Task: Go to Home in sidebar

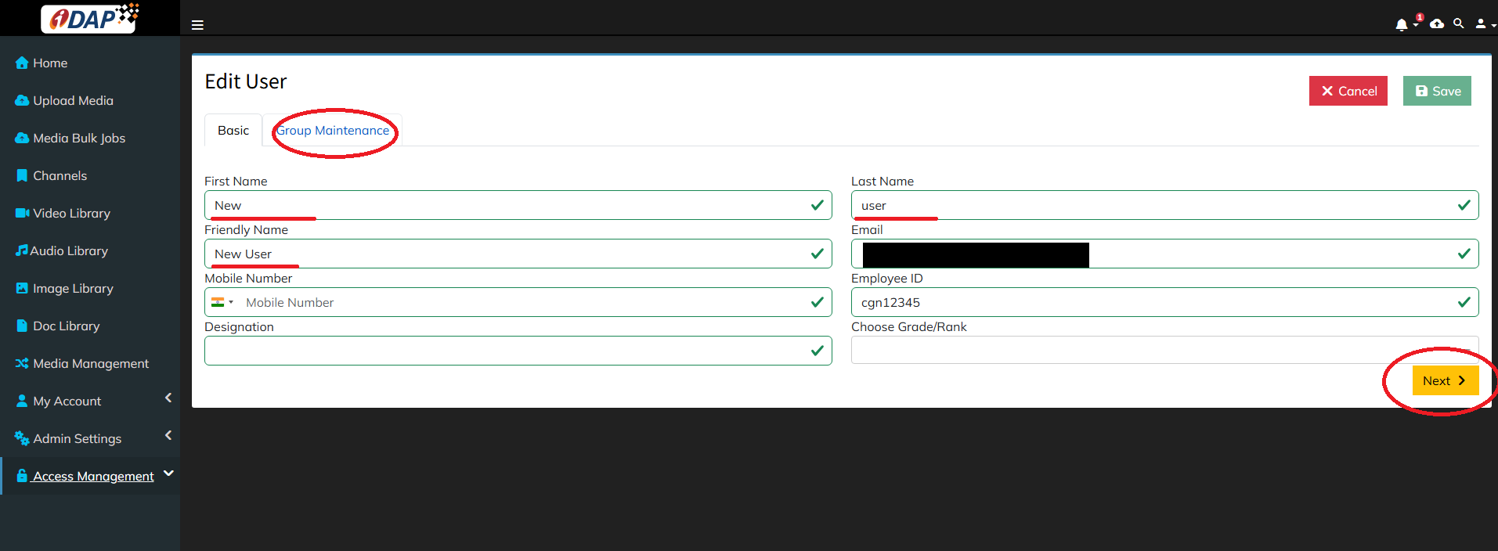Action: tap(50, 63)
